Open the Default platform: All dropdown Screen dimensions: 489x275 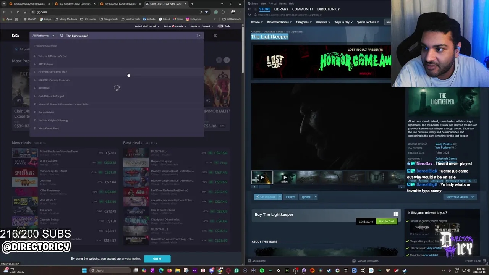click(x=147, y=26)
